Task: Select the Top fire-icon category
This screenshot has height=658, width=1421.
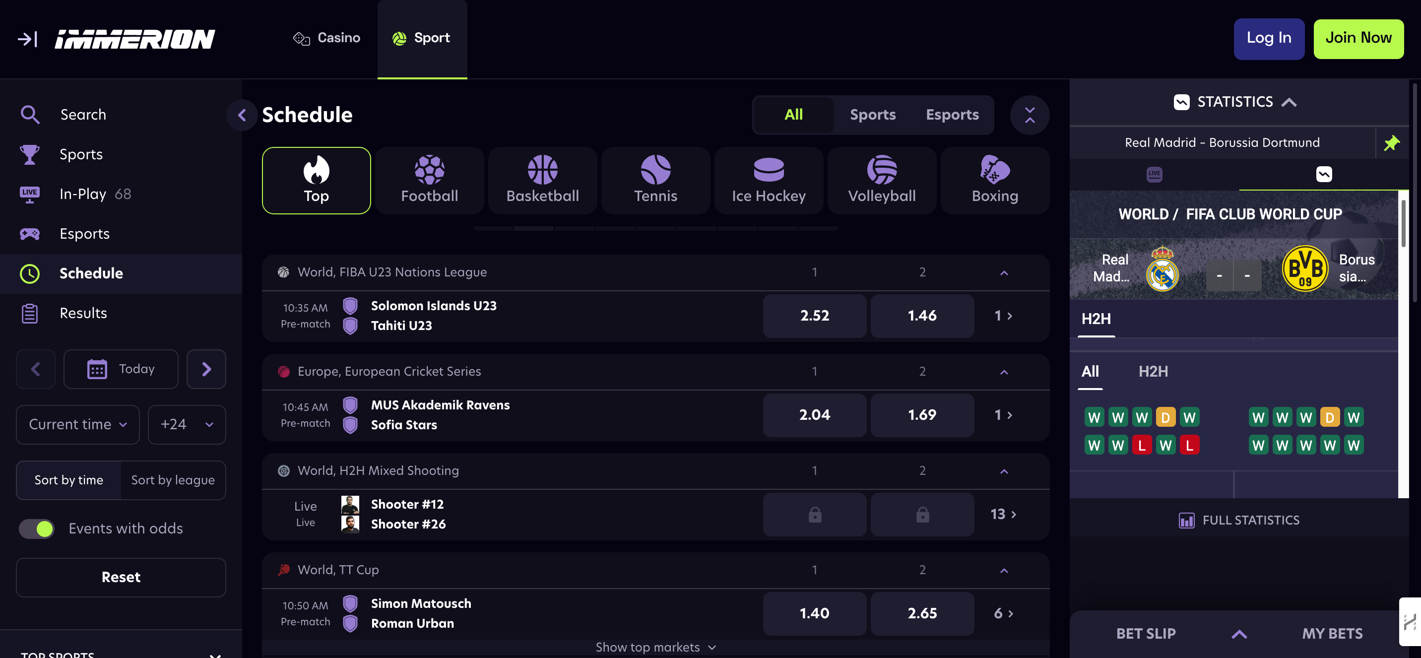Action: [316, 180]
